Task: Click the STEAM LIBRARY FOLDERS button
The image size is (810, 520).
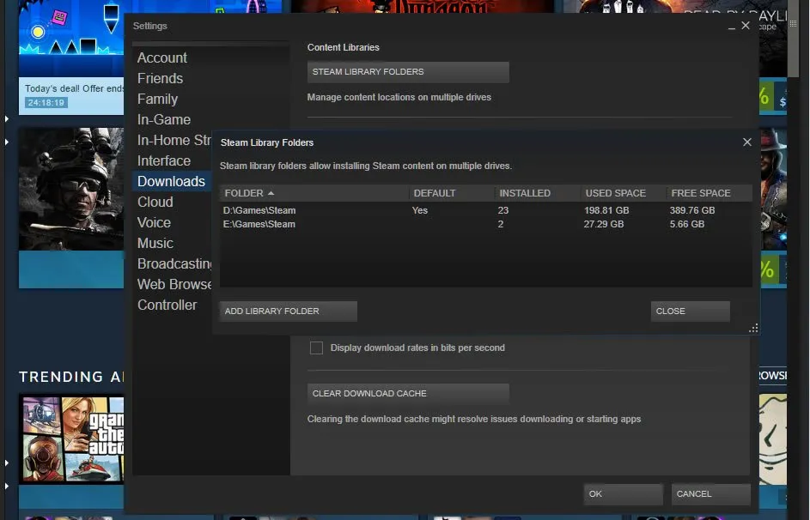Action: click(x=408, y=72)
